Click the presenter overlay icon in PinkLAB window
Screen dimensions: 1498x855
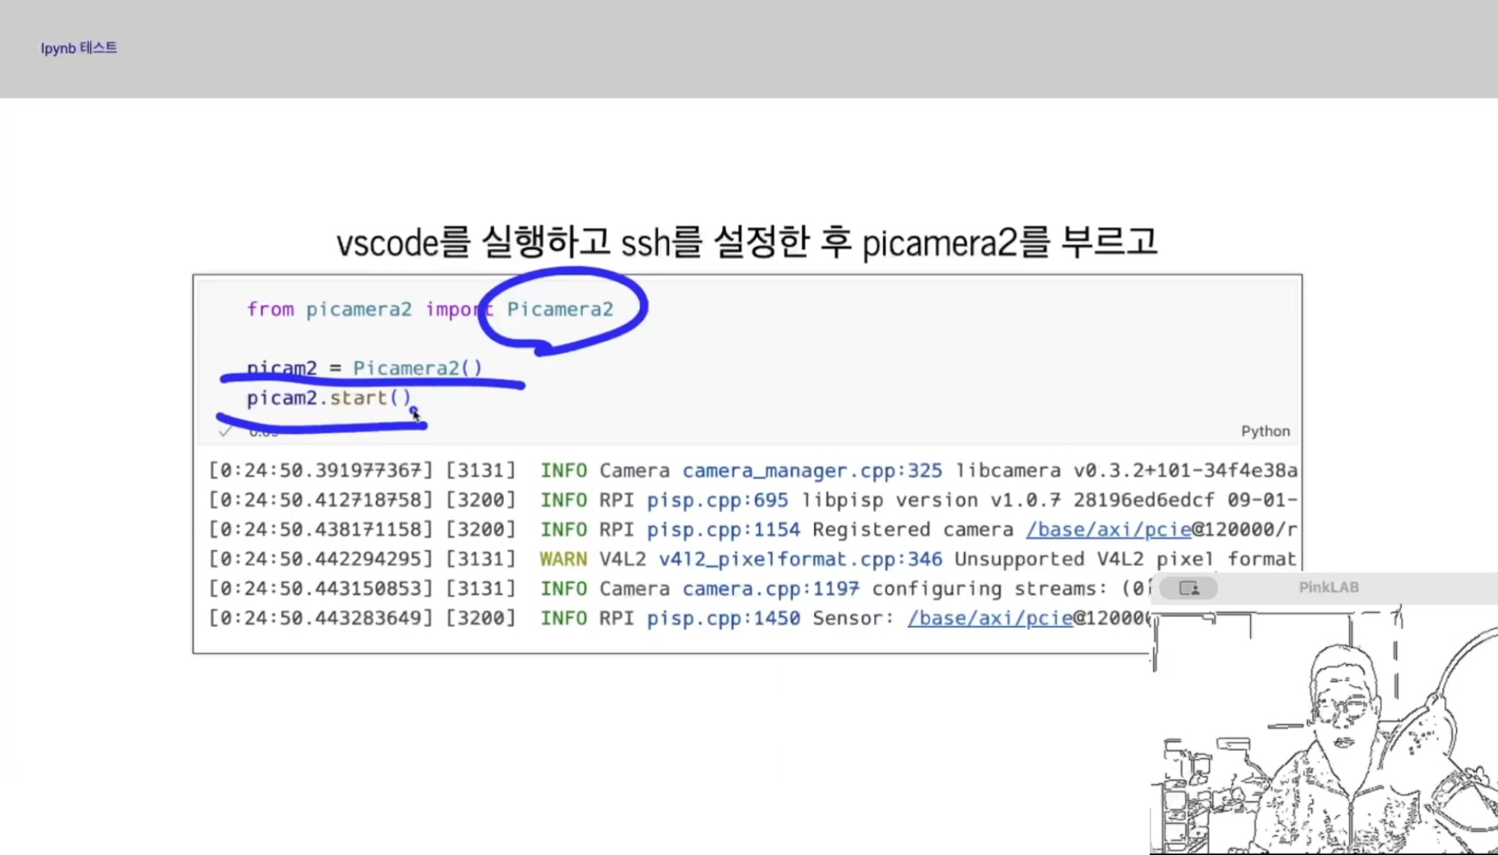click(1189, 587)
